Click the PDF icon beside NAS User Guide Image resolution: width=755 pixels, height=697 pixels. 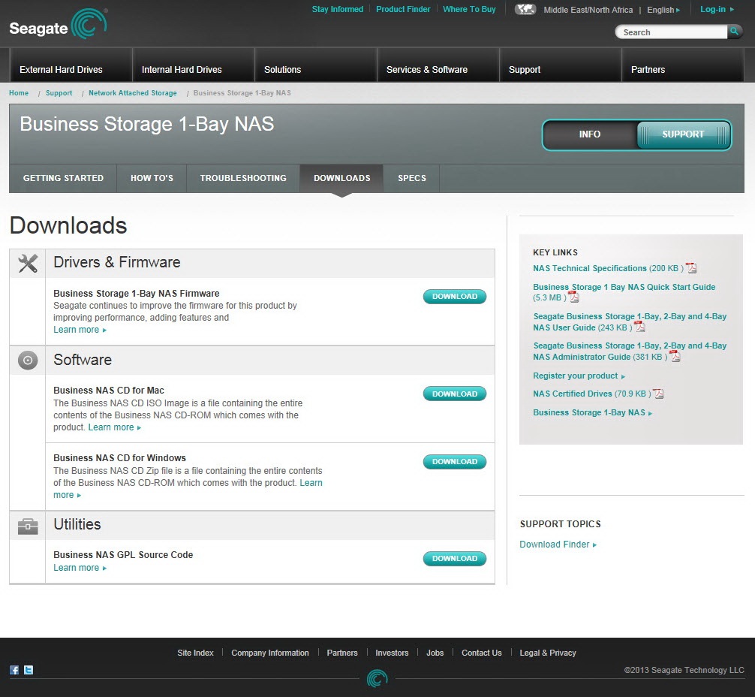tap(640, 327)
